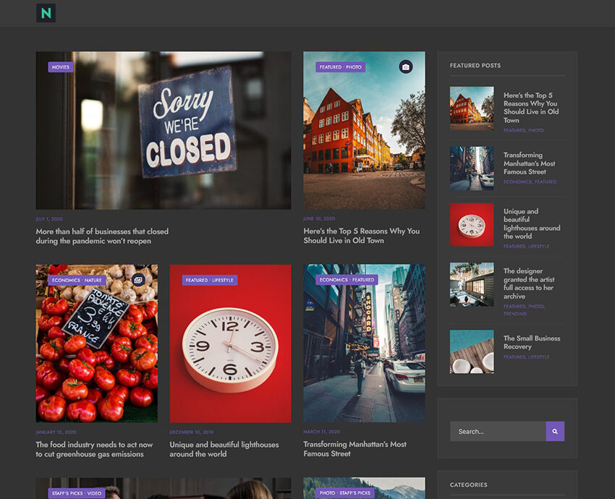Open the large red clock post image

(230, 344)
